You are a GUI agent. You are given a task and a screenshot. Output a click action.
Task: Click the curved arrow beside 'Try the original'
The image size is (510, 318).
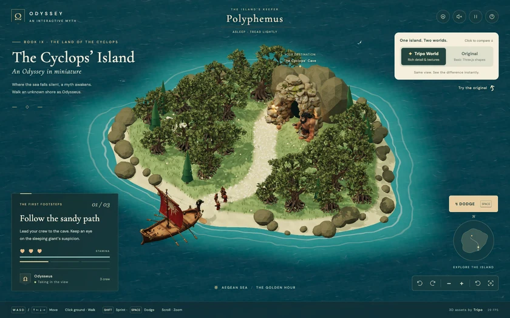492,88
